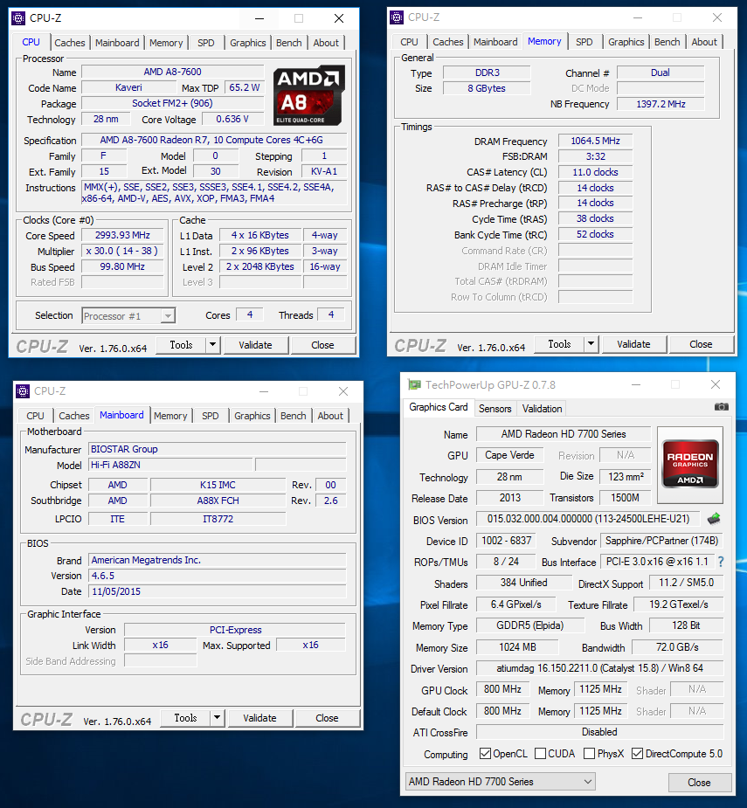Select CPU tab in Mainboard window
Image resolution: width=747 pixels, height=808 pixels.
click(x=35, y=416)
